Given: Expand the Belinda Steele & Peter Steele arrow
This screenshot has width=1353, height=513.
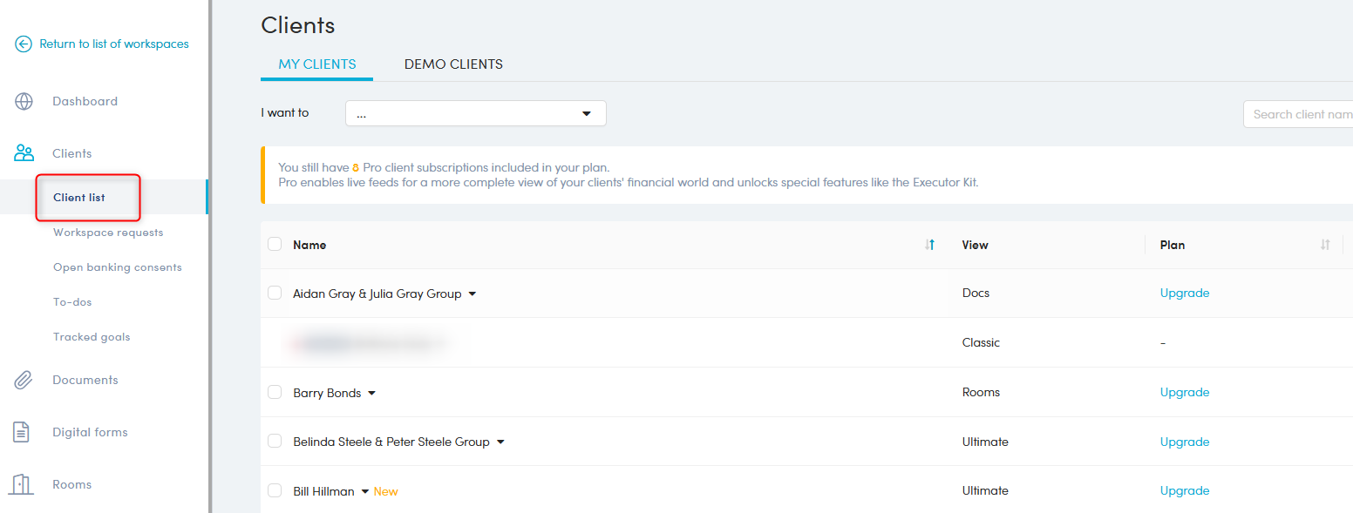Looking at the screenshot, I should pos(500,442).
